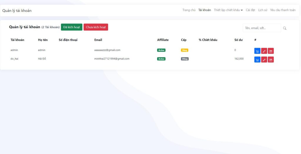Filter by Đã kích hoạt accounts

tap(71, 27)
